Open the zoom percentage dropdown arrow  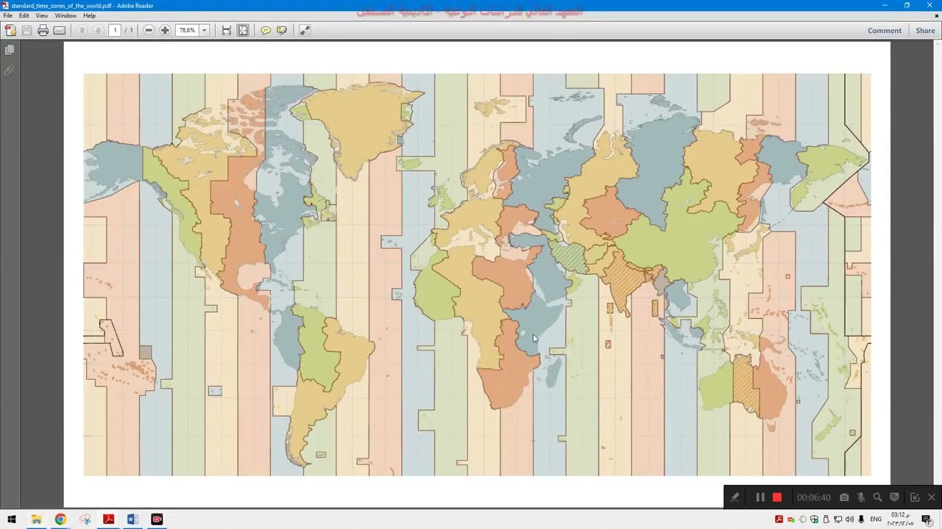[x=204, y=30]
